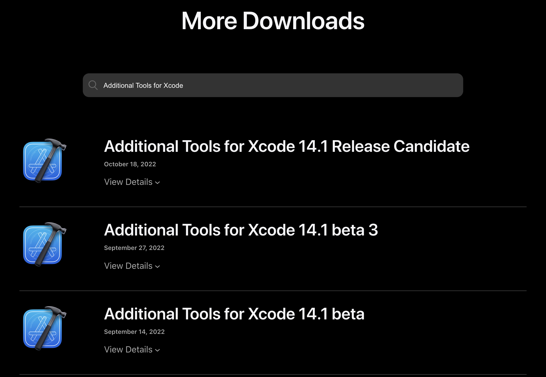
Task: Click the More Downloads page heading
Action: coord(273,21)
